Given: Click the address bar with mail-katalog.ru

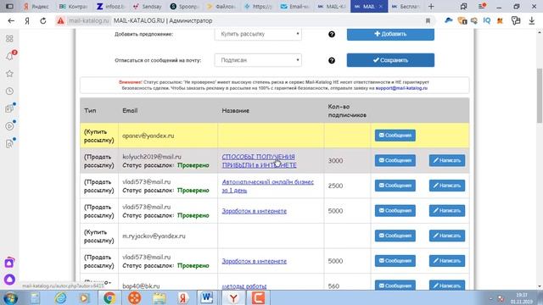Looking at the screenshot, I should pyautogui.click(x=243, y=20).
